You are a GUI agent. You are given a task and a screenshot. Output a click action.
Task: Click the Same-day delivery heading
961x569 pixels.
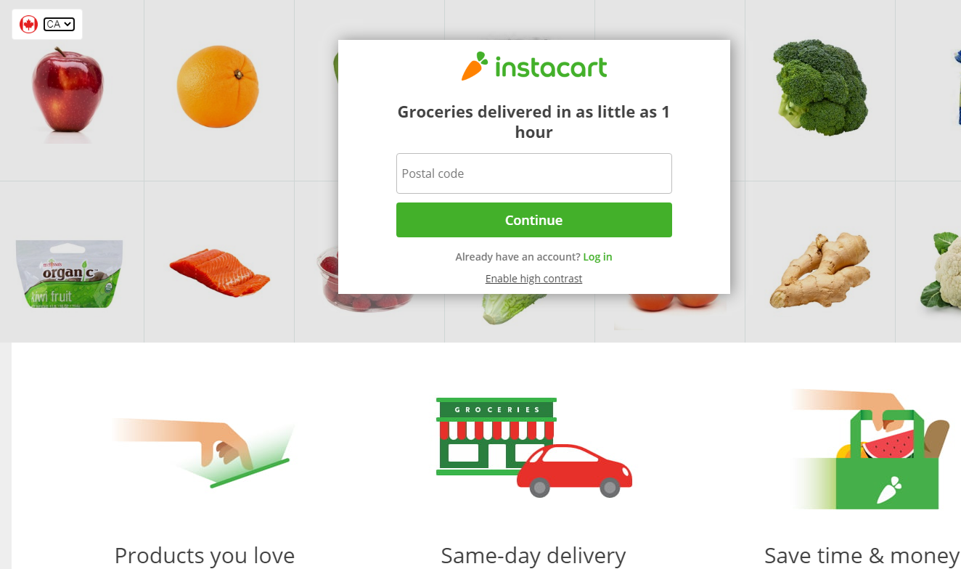(533, 556)
